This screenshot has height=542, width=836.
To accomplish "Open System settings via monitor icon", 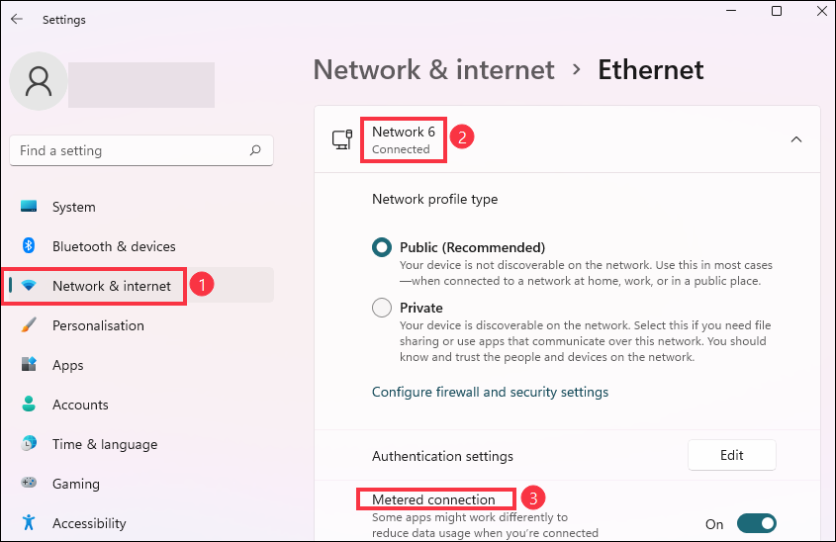I will (29, 207).
